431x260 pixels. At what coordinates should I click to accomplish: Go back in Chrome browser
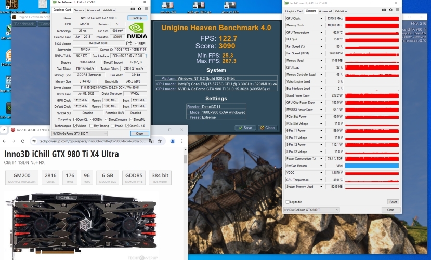point(4,141)
